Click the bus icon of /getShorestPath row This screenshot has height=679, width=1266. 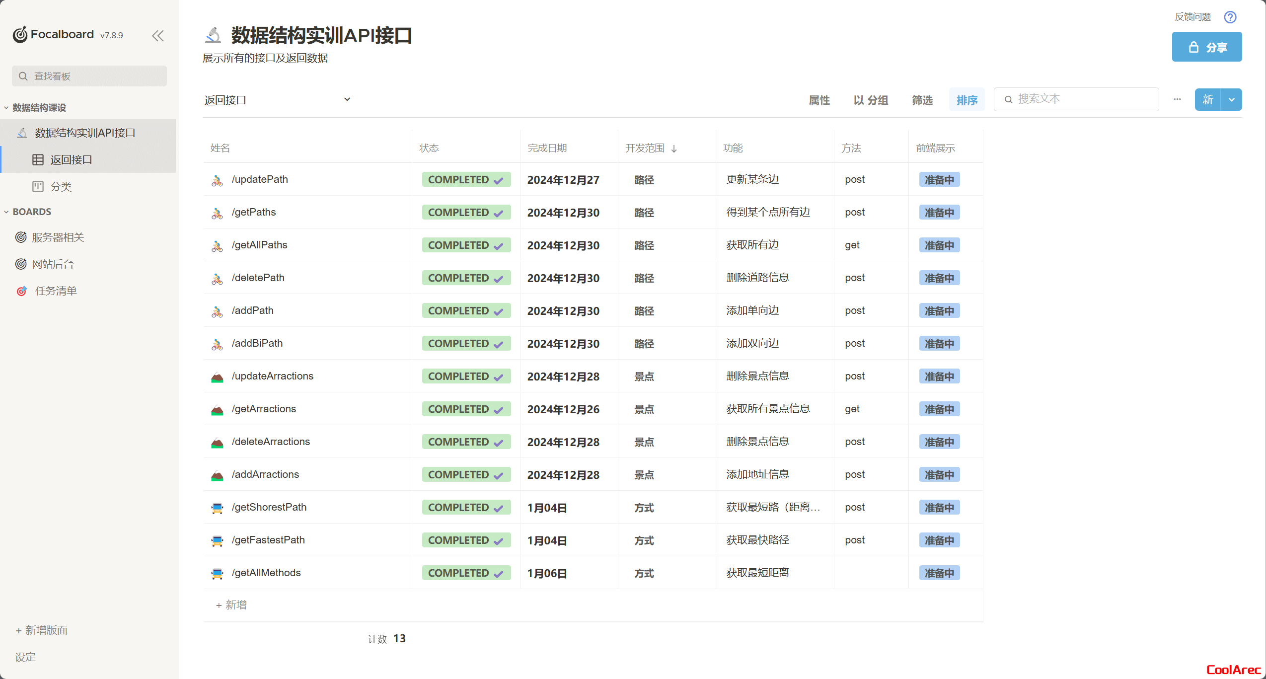click(x=217, y=508)
